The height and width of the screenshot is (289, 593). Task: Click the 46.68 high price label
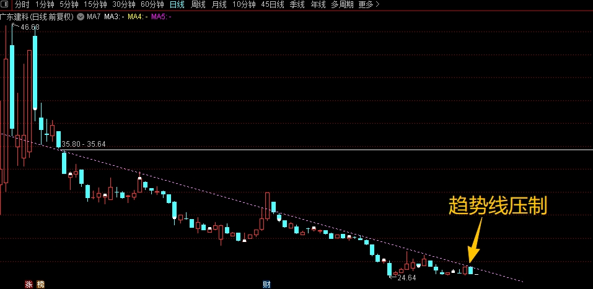(30, 27)
